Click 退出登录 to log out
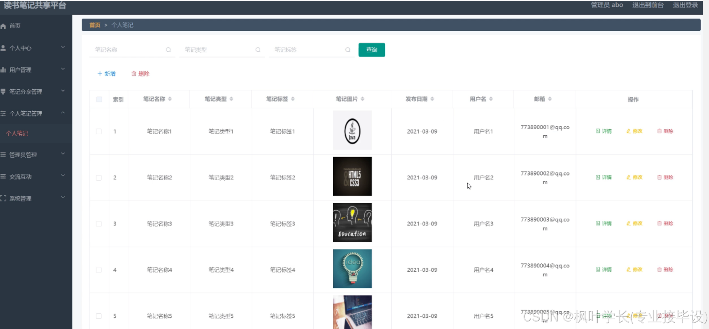 pyautogui.click(x=685, y=5)
